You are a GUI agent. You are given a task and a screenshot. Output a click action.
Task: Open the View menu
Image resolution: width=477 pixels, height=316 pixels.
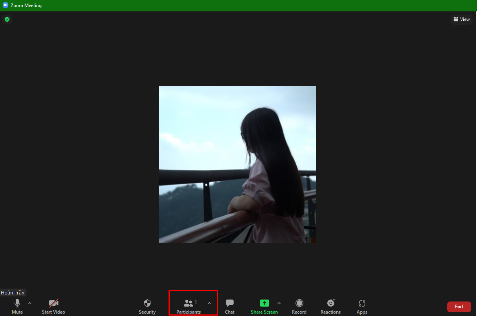pos(461,19)
